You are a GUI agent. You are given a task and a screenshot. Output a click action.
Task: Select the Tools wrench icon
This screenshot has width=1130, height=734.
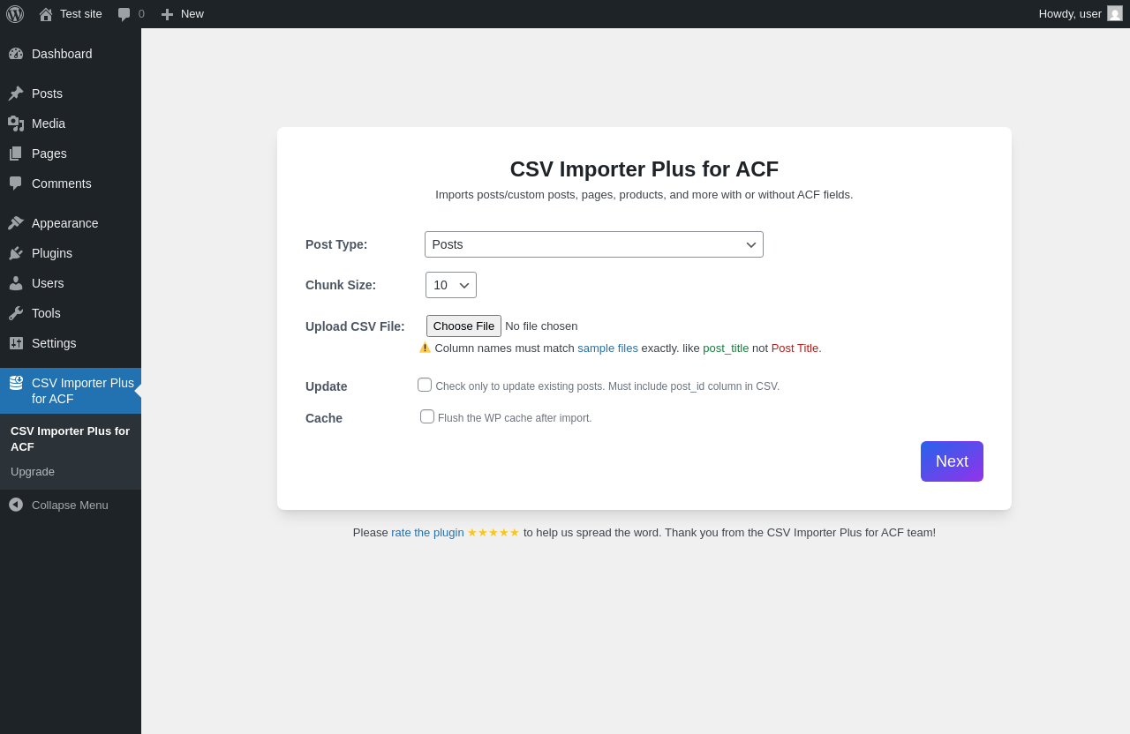pyautogui.click(x=16, y=313)
